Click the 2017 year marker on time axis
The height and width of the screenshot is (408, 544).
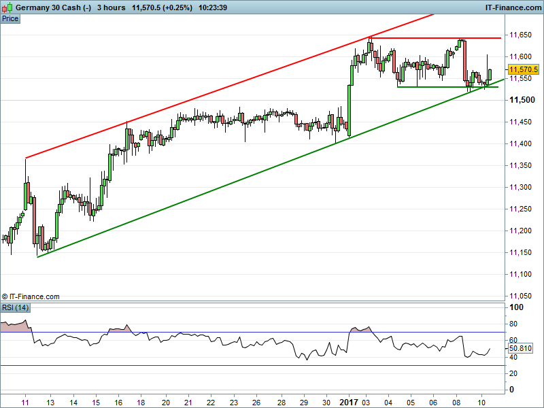tap(349, 403)
